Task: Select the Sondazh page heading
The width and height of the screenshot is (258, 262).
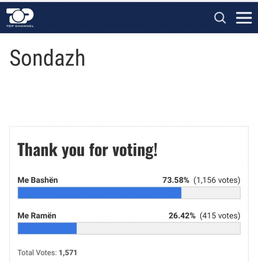Action: 47,58
